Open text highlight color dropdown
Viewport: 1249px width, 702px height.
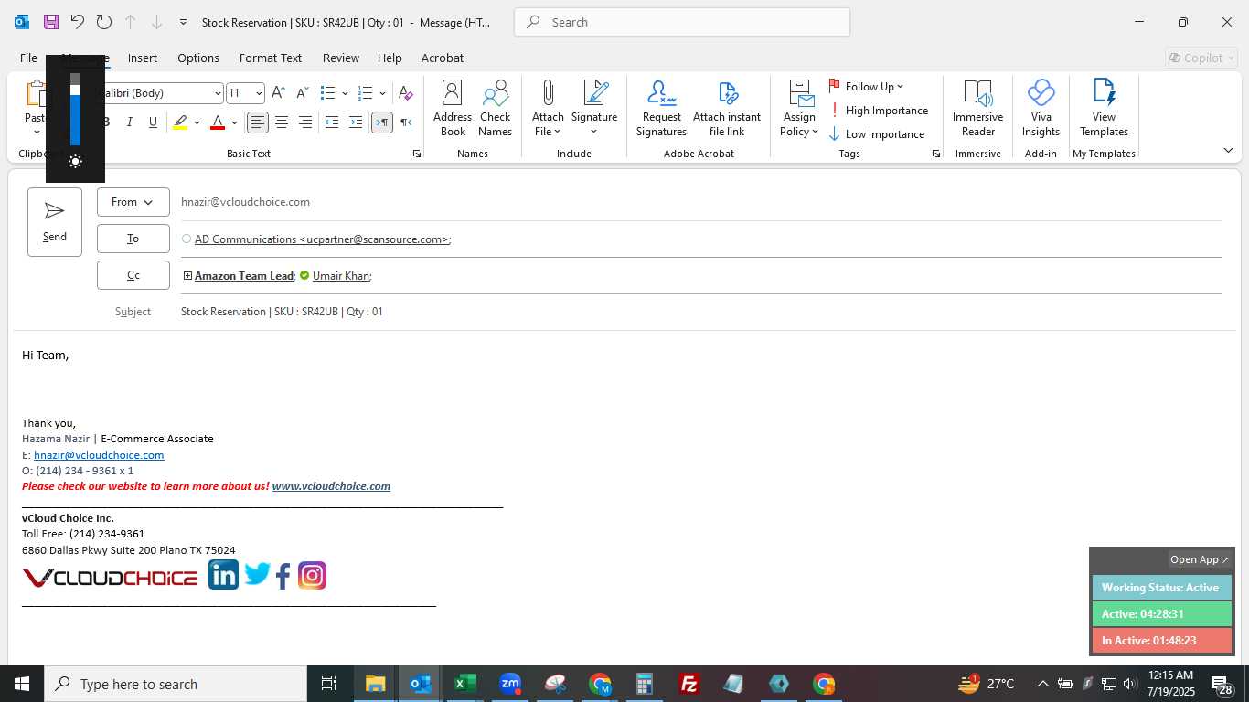click(197, 122)
